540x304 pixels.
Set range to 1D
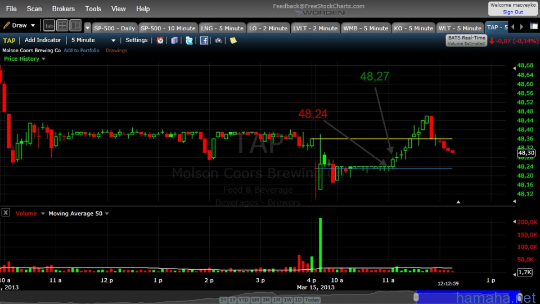tap(298, 300)
